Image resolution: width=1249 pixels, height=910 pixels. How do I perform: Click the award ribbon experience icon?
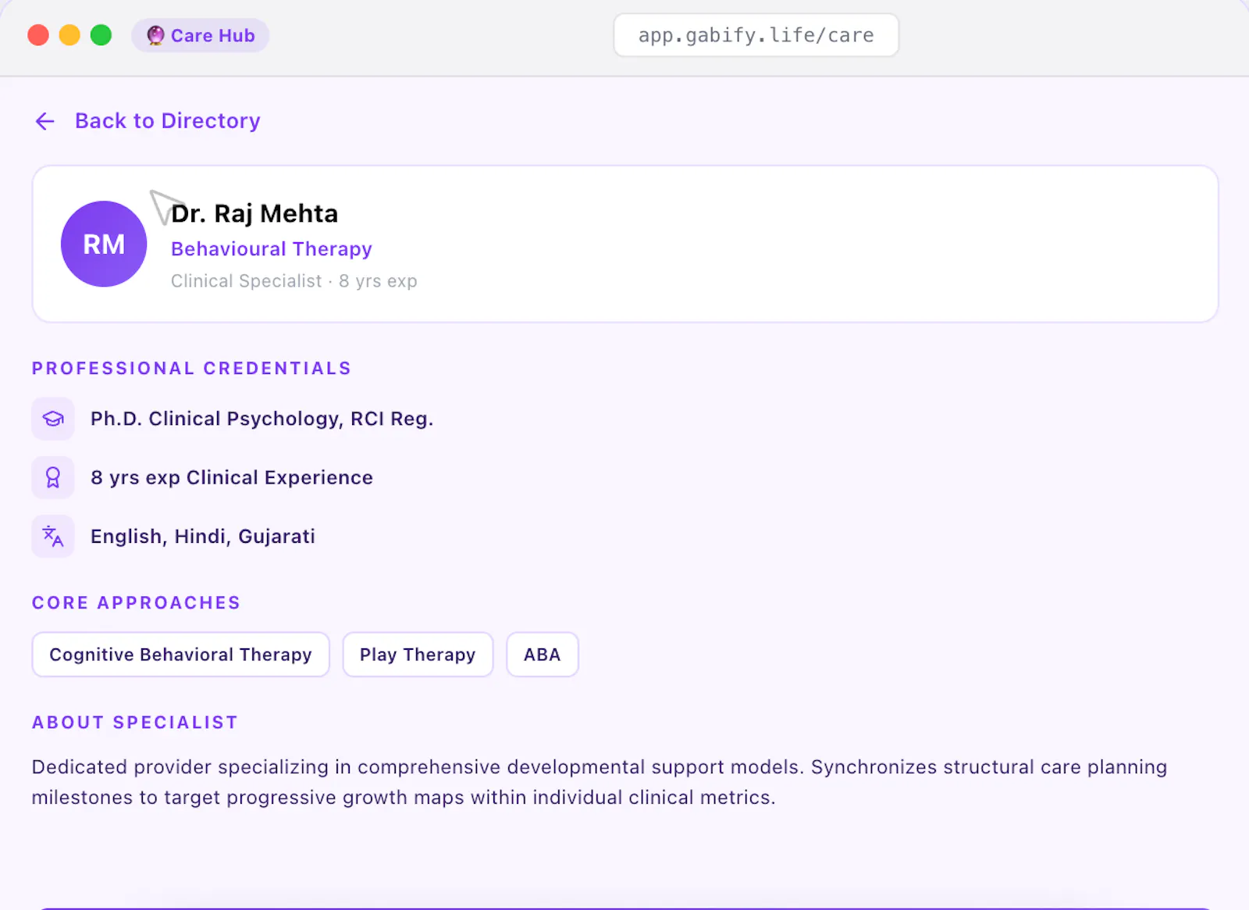click(53, 477)
